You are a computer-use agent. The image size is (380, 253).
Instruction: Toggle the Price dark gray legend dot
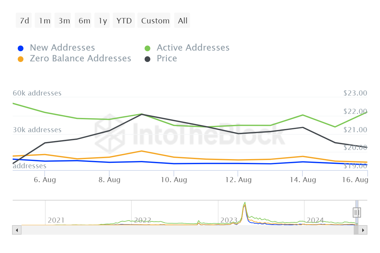click(148, 59)
